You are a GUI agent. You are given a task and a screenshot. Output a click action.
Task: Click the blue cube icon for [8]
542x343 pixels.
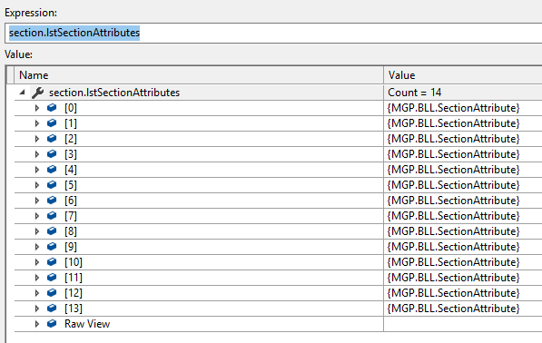point(52,231)
